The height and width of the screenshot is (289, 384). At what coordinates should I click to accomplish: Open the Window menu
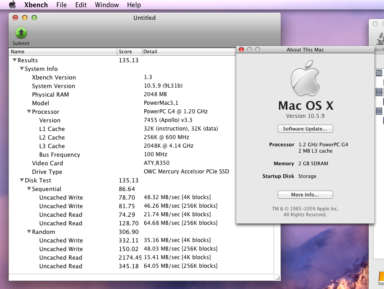click(x=107, y=5)
